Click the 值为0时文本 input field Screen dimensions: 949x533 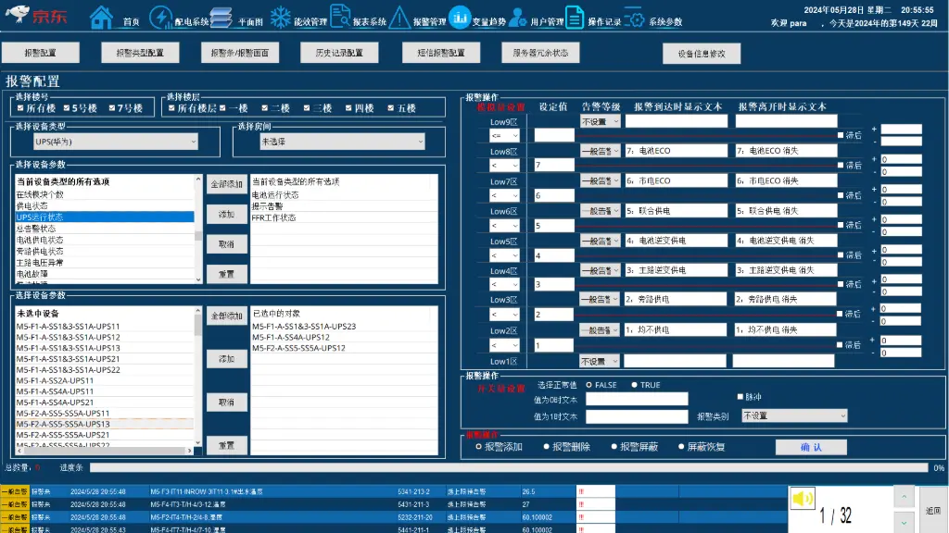637,399
